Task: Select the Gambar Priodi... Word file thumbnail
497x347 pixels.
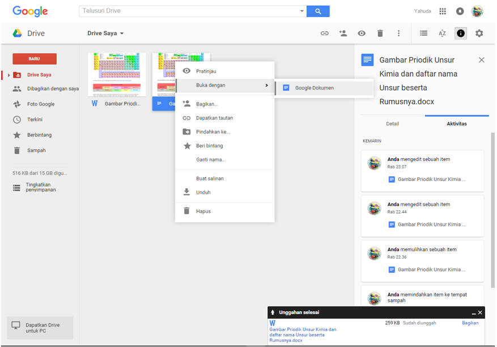Action: 117,75
